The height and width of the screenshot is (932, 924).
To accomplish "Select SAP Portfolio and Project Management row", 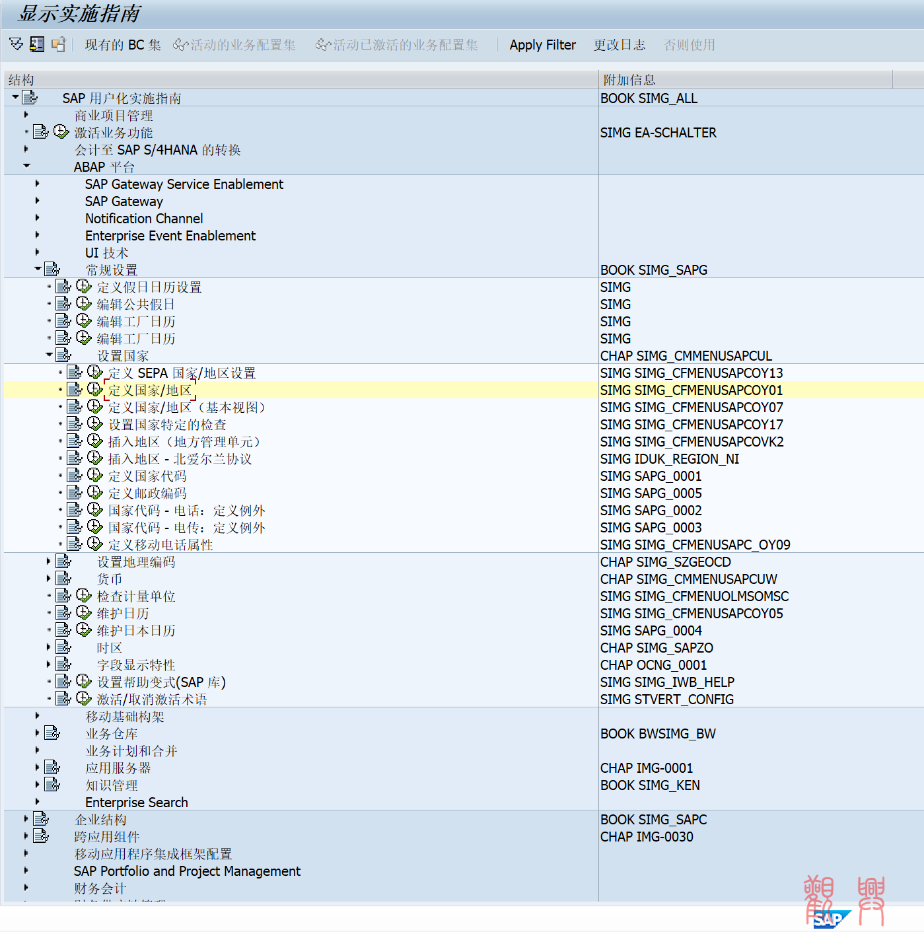I will 187,871.
